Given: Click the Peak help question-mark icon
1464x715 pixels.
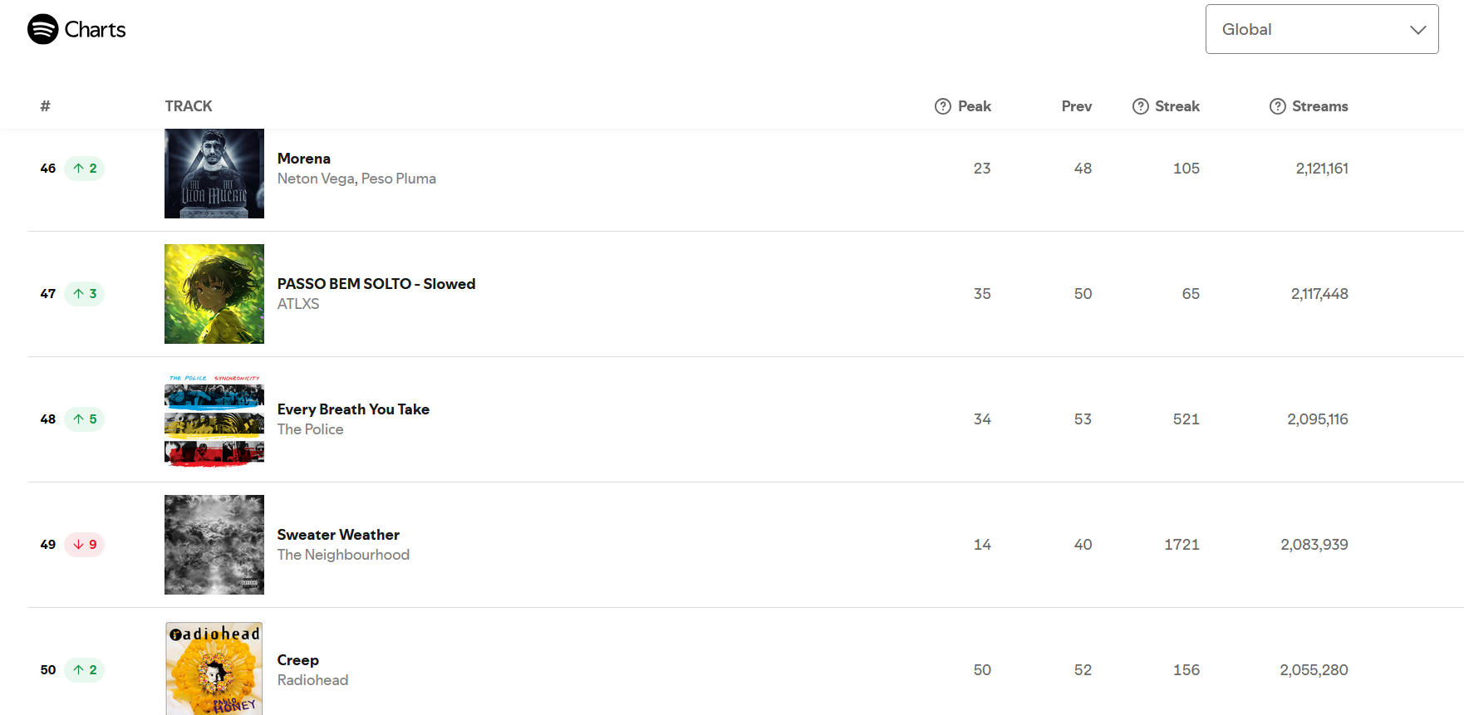Looking at the screenshot, I should [943, 106].
